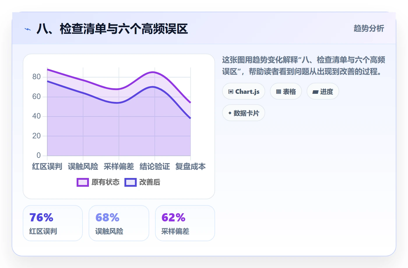Toggle the 原有状态 legend swatch

(x=83, y=182)
